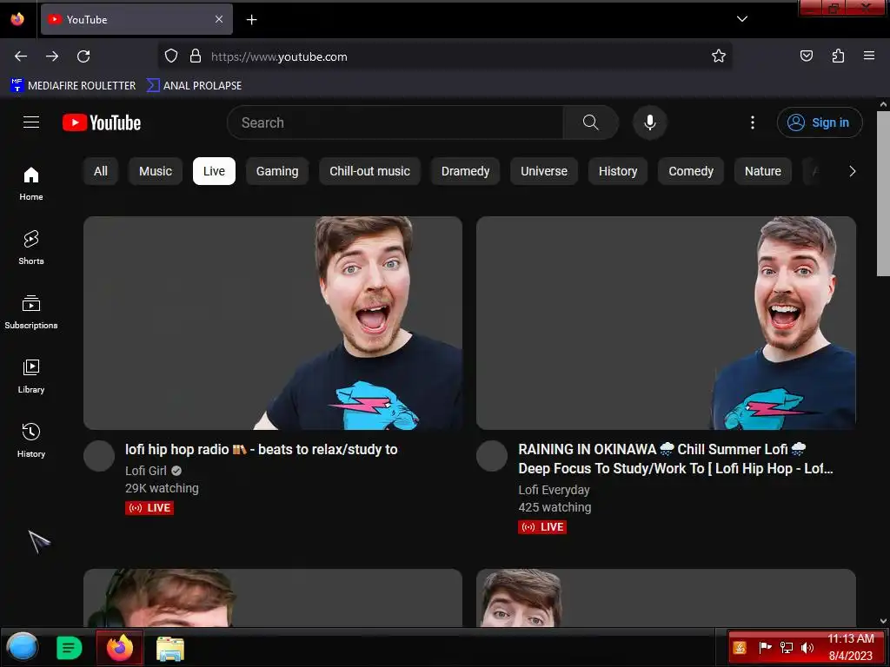Image resolution: width=890 pixels, height=667 pixels.
Task: Select the All category chip
Action: coord(101,171)
